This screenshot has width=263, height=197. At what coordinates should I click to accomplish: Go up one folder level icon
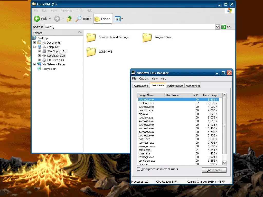pos(69,19)
